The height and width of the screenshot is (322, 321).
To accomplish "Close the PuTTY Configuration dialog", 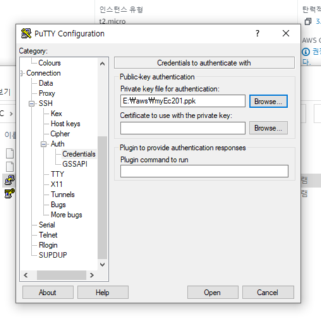I will [x=286, y=33].
